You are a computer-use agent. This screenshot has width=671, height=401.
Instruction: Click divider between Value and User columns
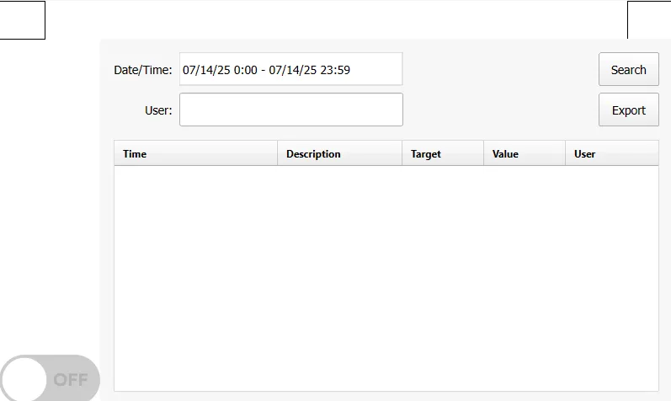[565, 154]
